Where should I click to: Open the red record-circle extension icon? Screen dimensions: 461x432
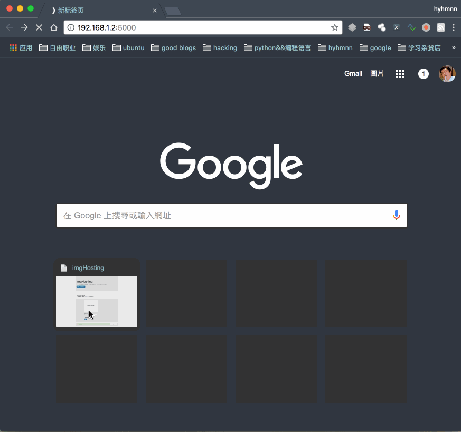point(426,27)
